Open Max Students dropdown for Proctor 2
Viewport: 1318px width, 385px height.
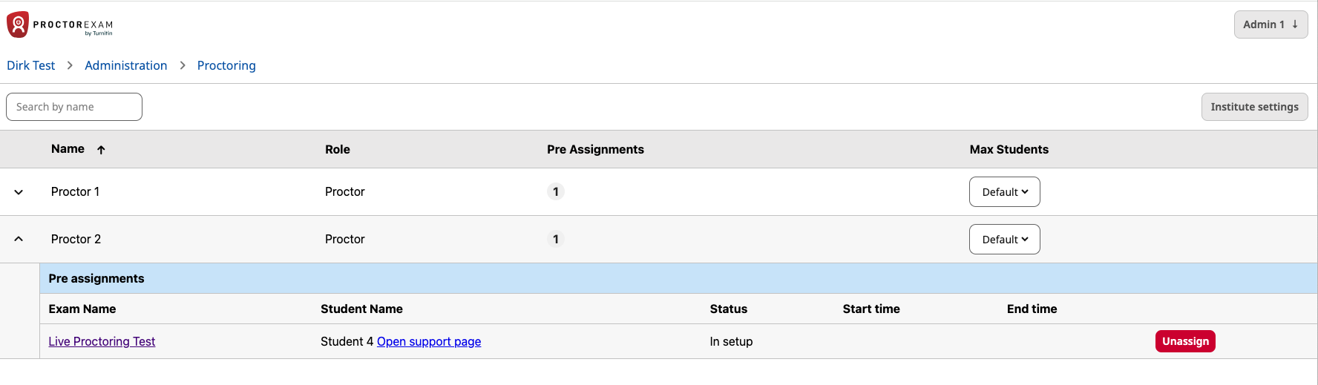pyautogui.click(x=1004, y=240)
